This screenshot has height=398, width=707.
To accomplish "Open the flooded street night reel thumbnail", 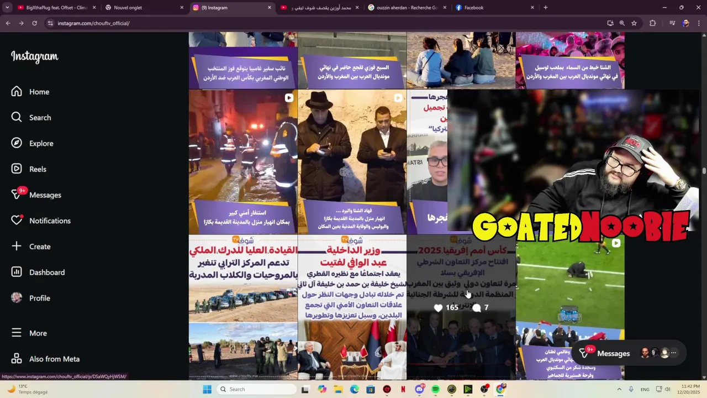I will [243, 162].
